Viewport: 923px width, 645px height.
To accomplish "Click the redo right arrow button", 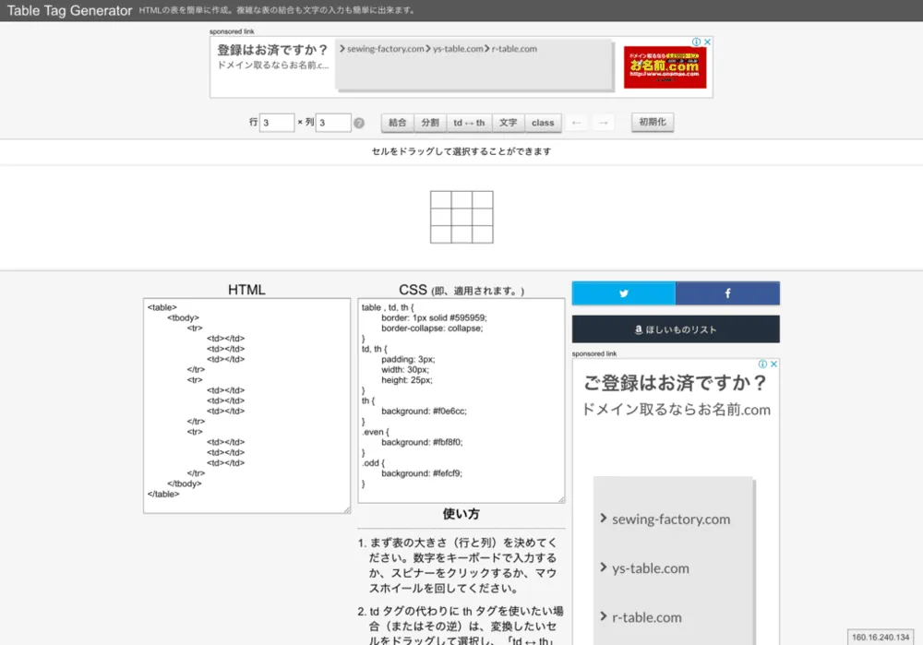I will pos(603,123).
